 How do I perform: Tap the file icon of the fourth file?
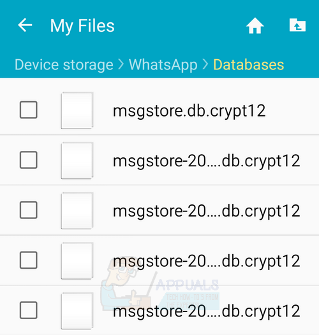77,260
